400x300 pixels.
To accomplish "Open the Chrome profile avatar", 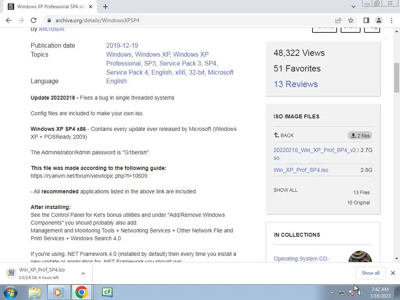I will pos(379,20).
